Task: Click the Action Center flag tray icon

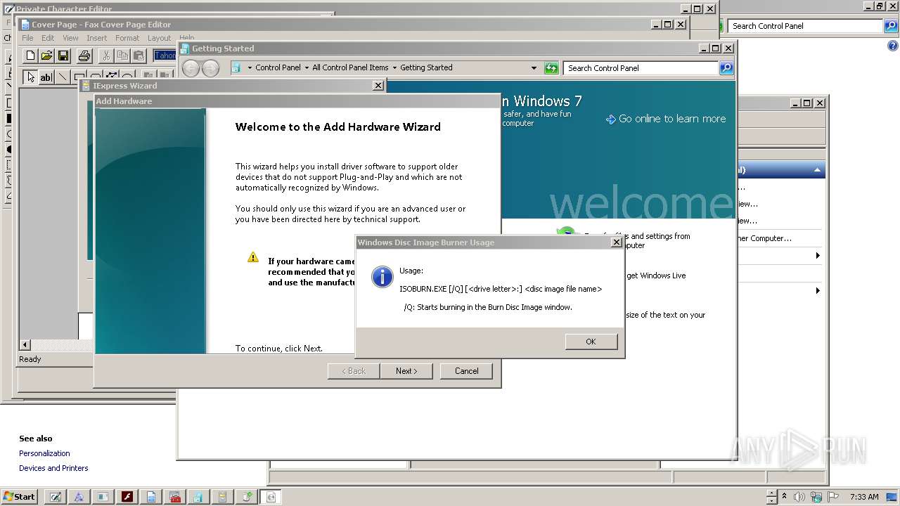Action: 833,497
